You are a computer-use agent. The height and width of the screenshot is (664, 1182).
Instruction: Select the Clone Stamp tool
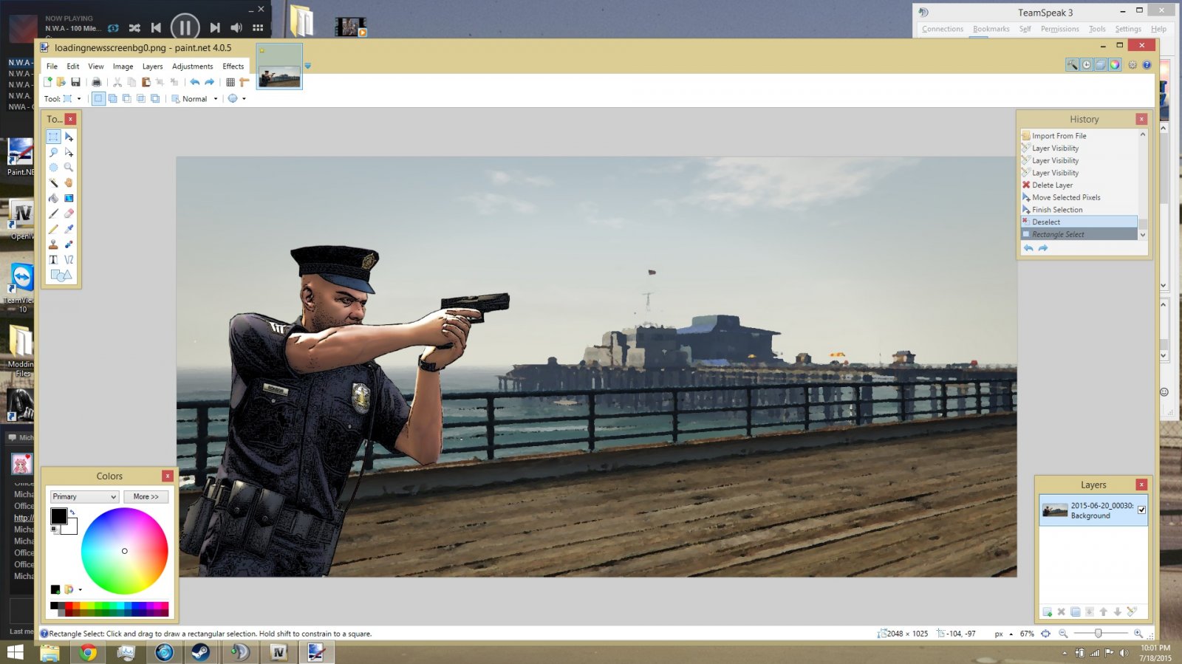click(53, 244)
